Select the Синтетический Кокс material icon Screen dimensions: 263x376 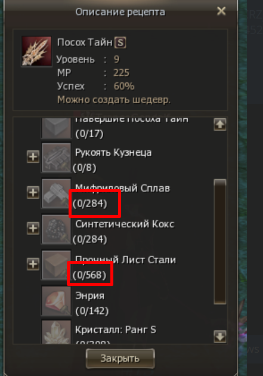pos(56,229)
